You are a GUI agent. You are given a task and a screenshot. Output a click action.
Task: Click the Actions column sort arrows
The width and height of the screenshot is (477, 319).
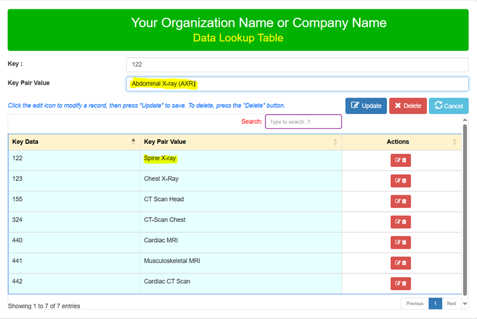[455, 141]
